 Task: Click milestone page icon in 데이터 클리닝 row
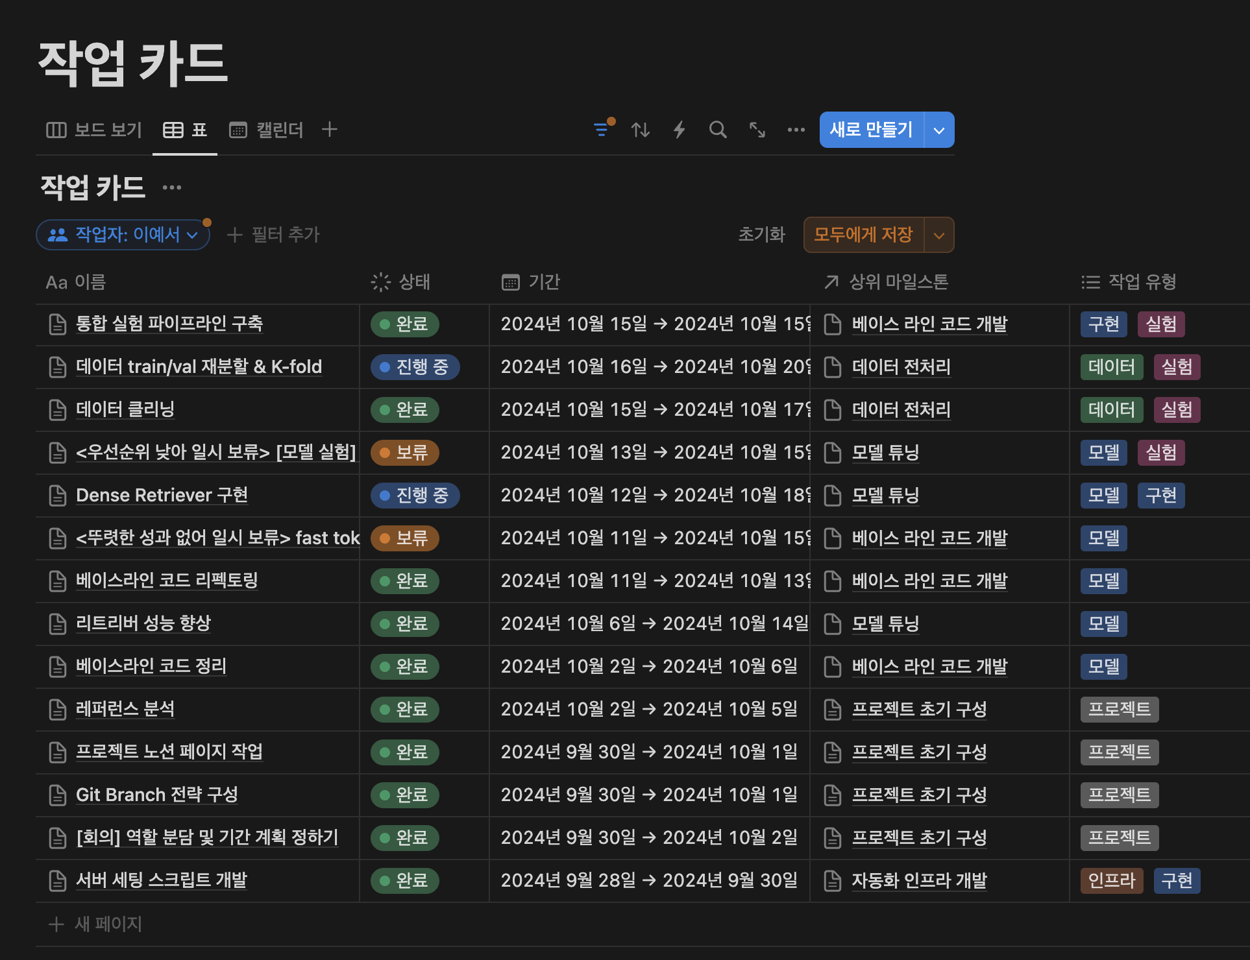(x=833, y=410)
